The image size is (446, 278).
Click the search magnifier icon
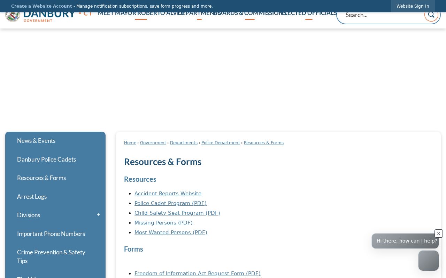[431, 15]
